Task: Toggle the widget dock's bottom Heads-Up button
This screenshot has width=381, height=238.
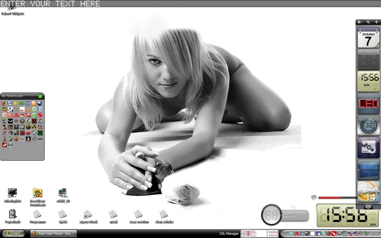Action: pos(368,206)
